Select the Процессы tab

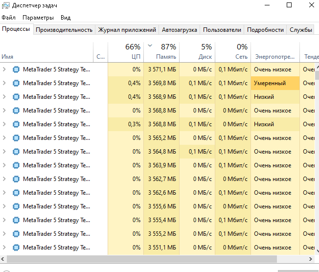16,29
